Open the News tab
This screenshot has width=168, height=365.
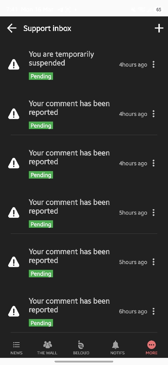coord(16,348)
